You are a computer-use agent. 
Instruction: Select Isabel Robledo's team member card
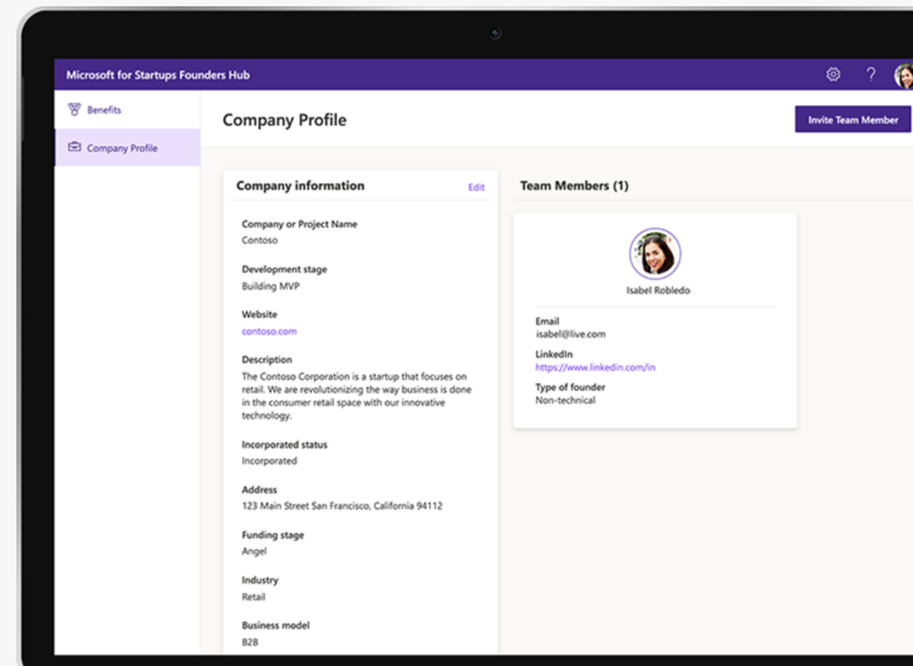[x=655, y=319]
